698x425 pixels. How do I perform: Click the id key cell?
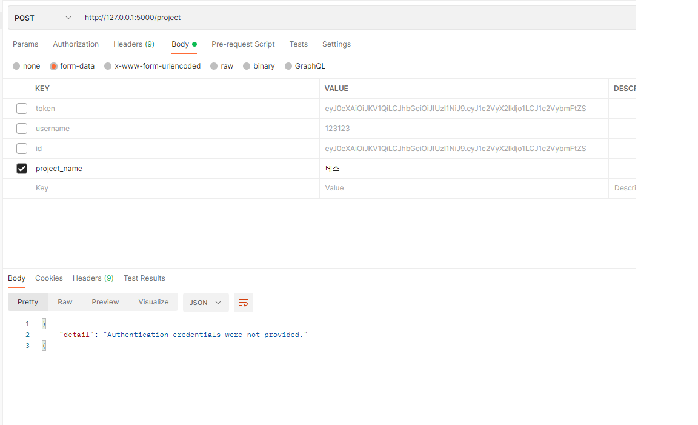(174, 149)
